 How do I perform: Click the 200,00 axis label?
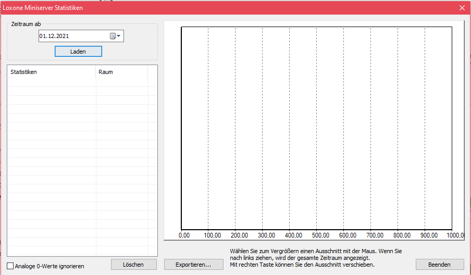[239, 235]
